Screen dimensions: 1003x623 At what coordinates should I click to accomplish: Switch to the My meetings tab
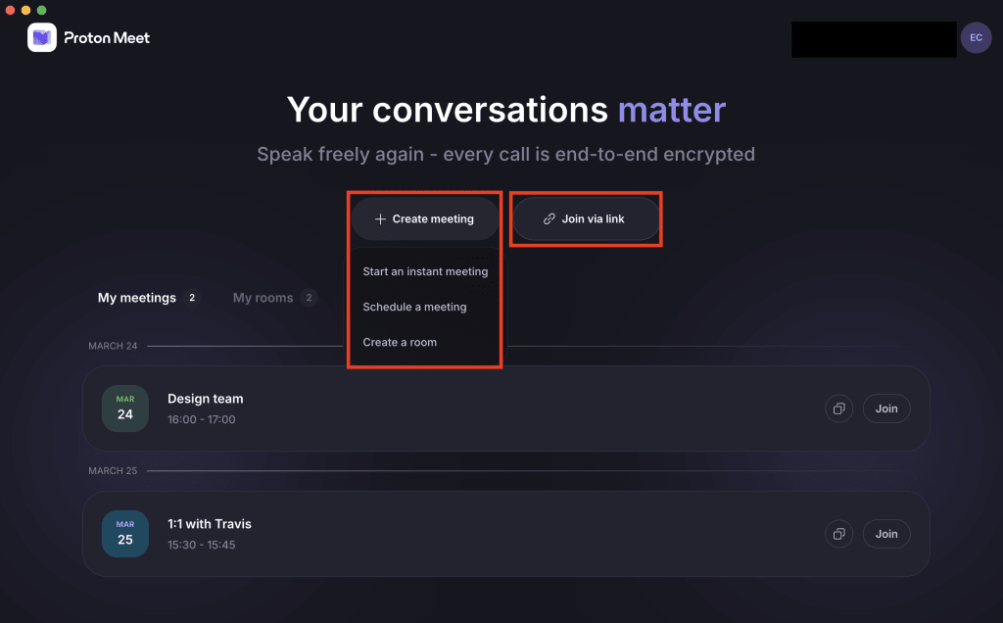click(x=138, y=297)
